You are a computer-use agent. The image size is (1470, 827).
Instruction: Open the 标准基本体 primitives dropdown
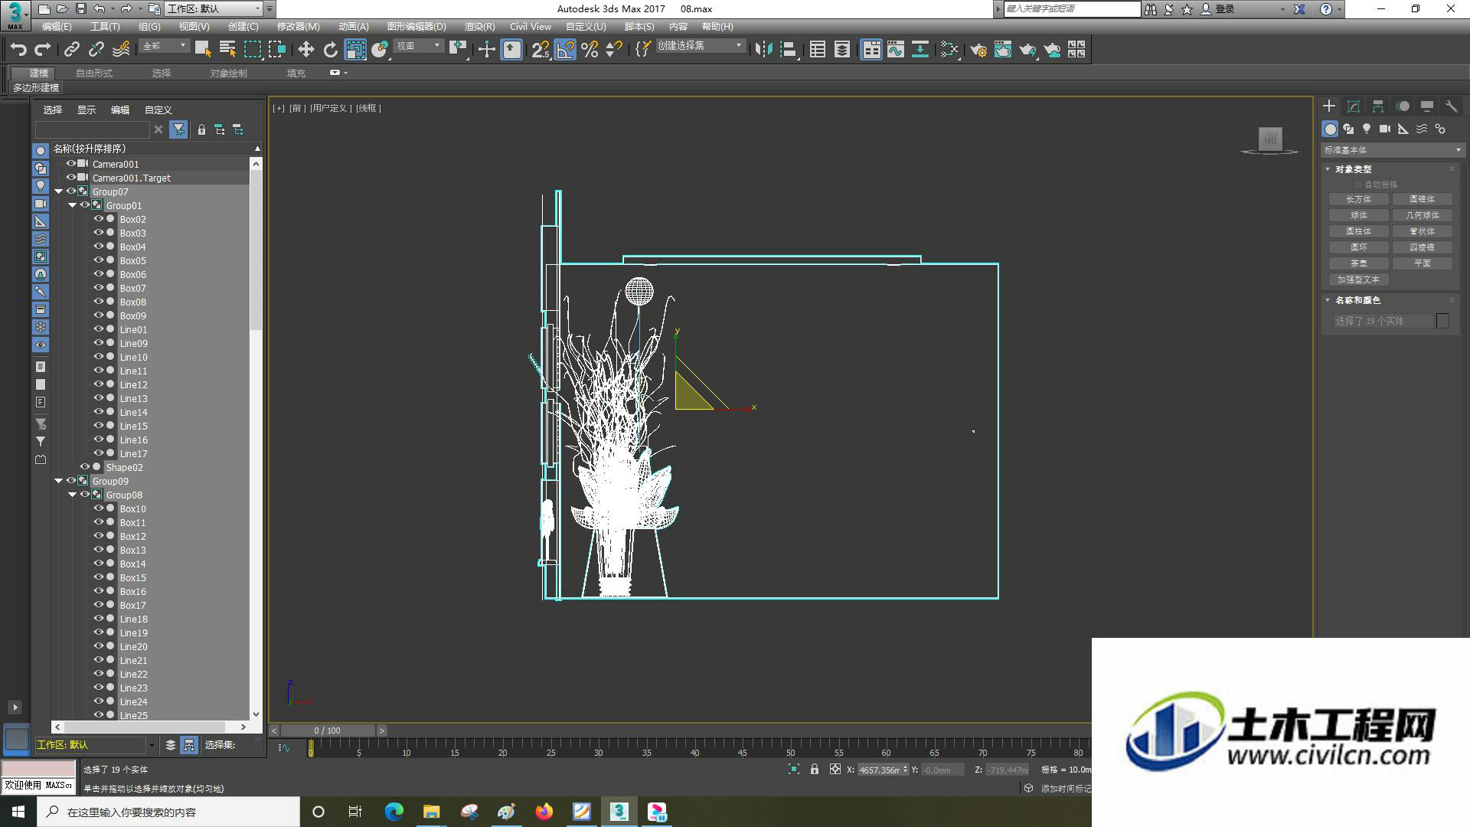[x=1392, y=150]
